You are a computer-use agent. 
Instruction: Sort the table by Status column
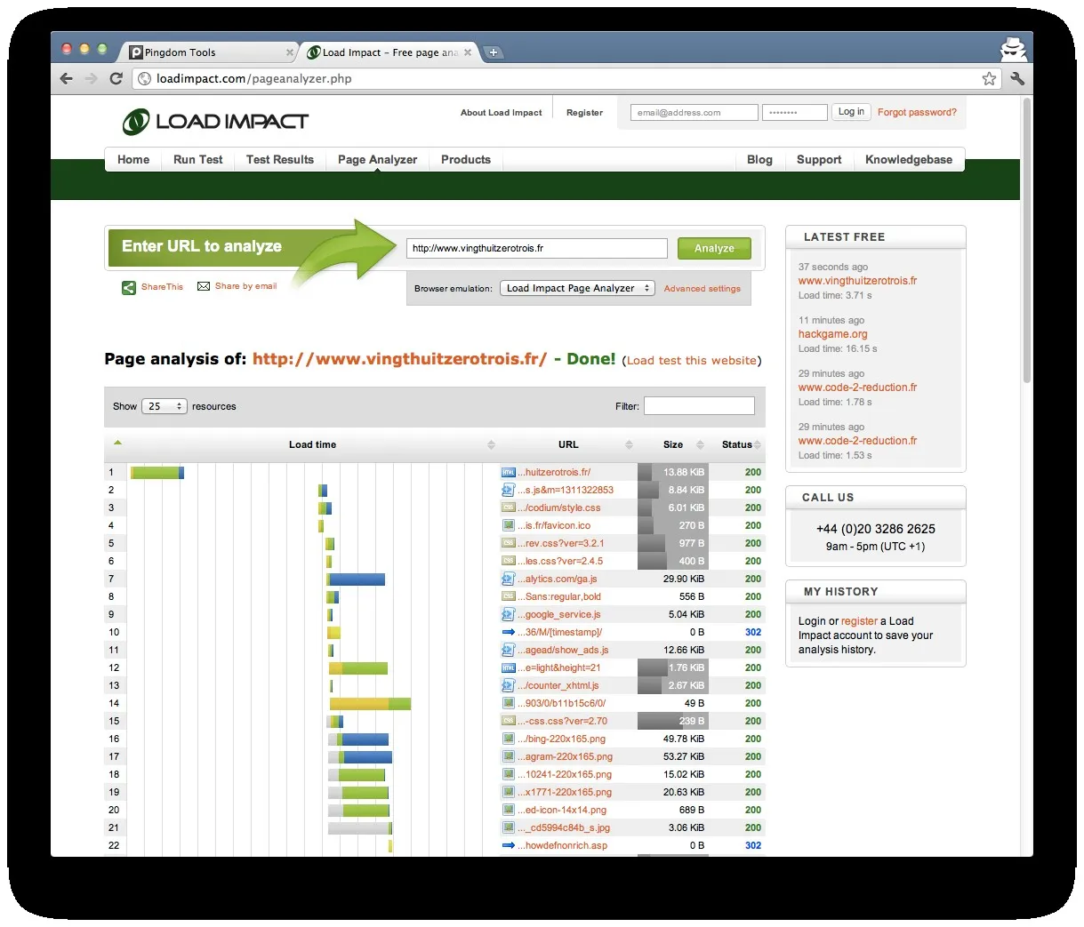point(737,444)
